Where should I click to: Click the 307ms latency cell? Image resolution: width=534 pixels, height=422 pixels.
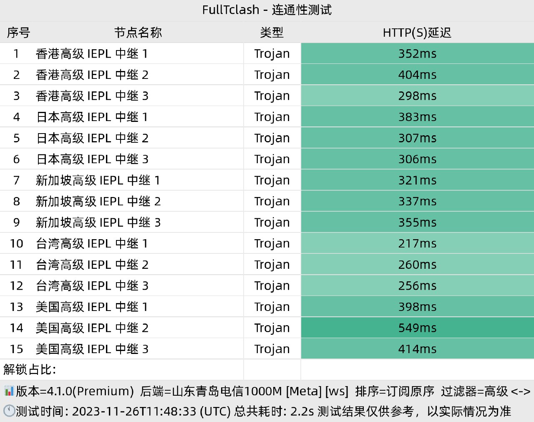(417, 138)
